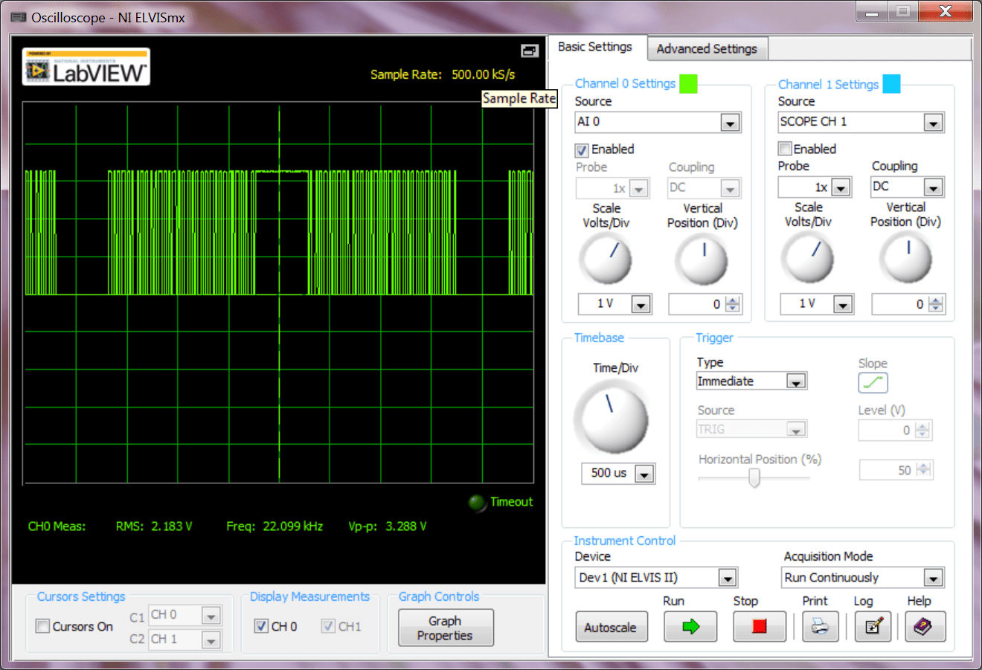Click the Sample Rate 500.00 kS/s readout

click(442, 74)
